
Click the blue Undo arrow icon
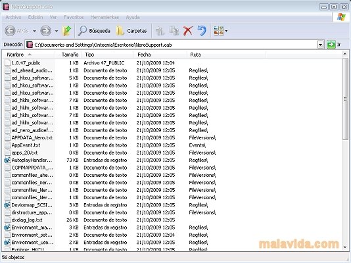pos(202,31)
